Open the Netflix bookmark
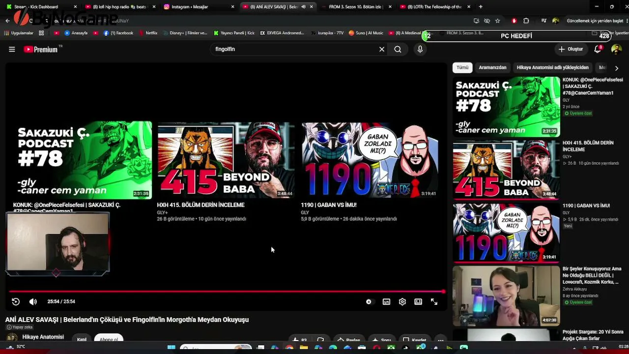The image size is (629, 354). click(x=148, y=33)
